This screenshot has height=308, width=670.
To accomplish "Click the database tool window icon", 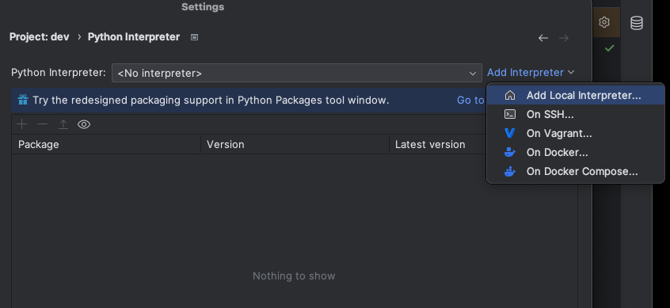I will click(x=636, y=23).
